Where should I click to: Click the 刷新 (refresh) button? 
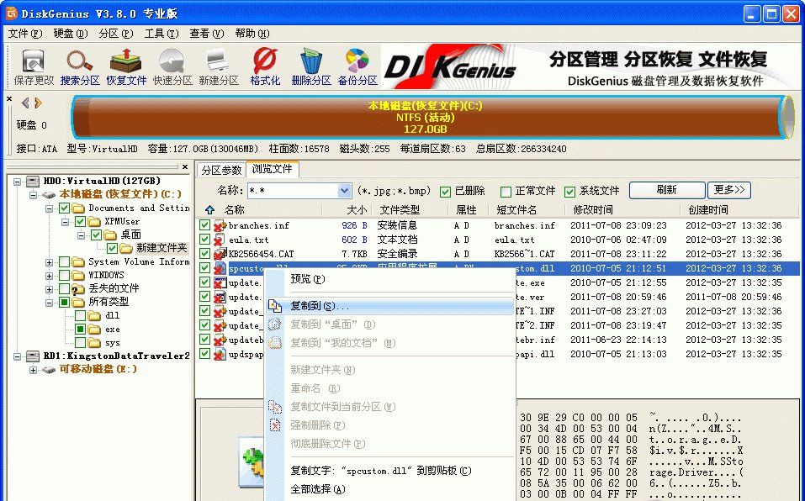click(667, 190)
